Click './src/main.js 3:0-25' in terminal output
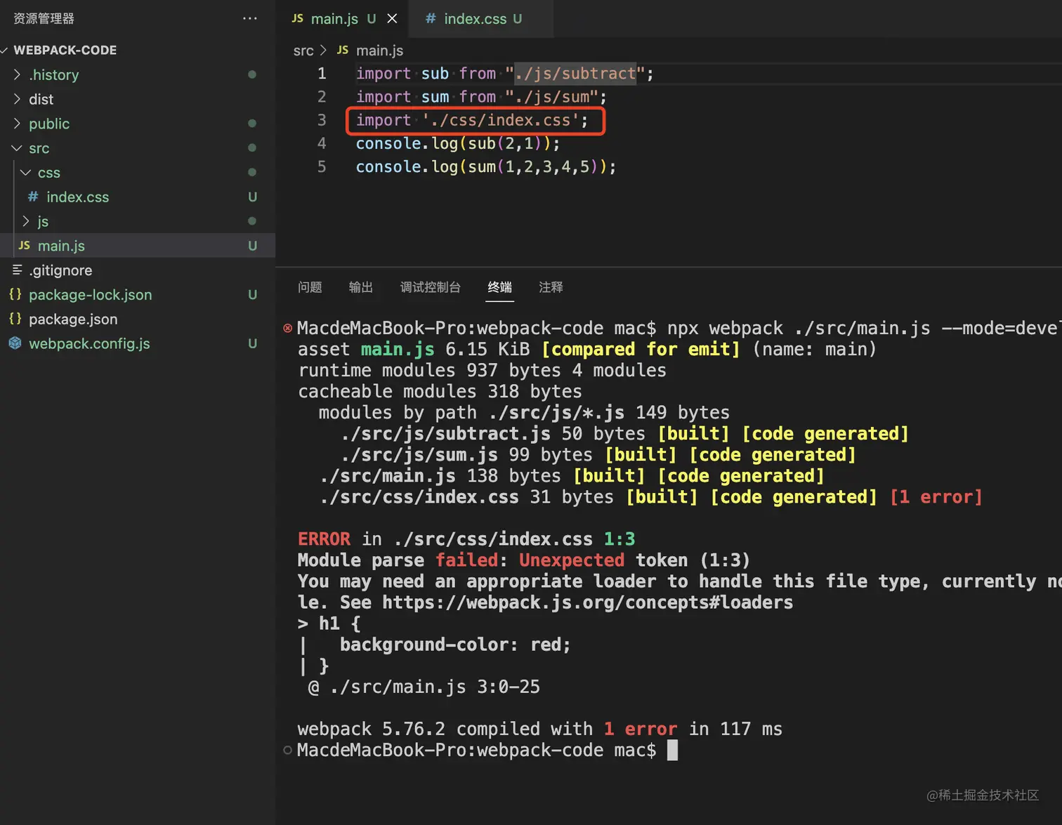The width and height of the screenshot is (1062, 825). (435, 687)
